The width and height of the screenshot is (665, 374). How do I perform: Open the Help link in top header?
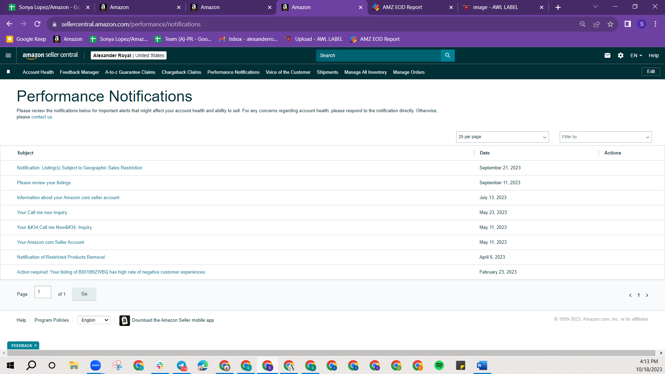(x=654, y=55)
